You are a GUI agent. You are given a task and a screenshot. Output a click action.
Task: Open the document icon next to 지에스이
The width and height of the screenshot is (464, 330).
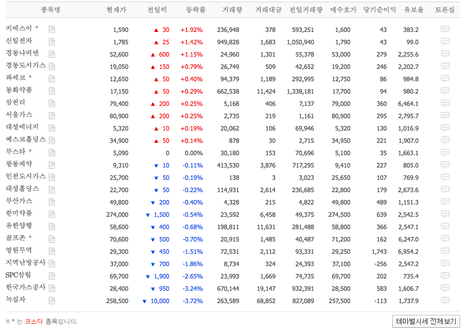coord(52,29)
